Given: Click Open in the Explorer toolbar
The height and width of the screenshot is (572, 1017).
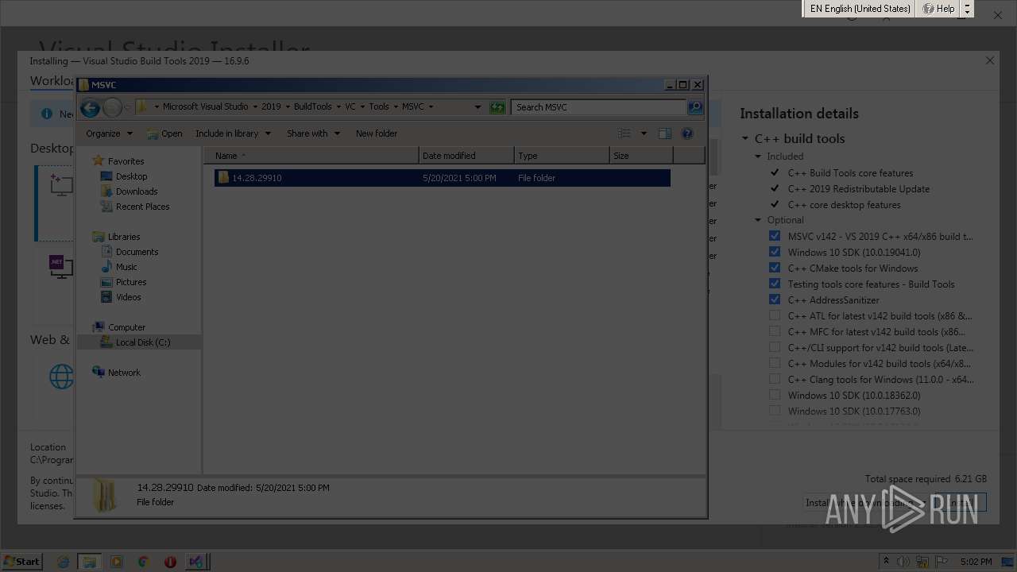Looking at the screenshot, I should (164, 133).
